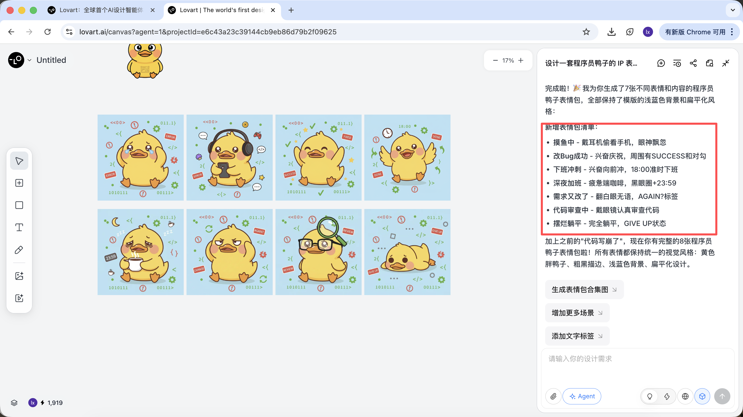
Task: Toggle the lightbulb thinking mode
Action: 649,396
